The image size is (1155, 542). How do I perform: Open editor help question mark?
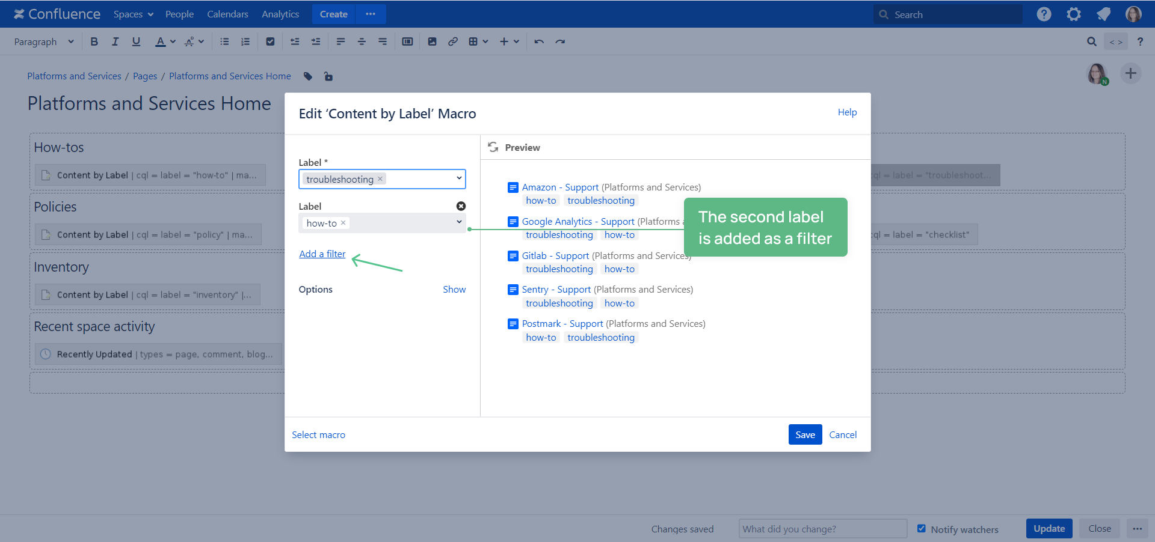[x=1140, y=41]
